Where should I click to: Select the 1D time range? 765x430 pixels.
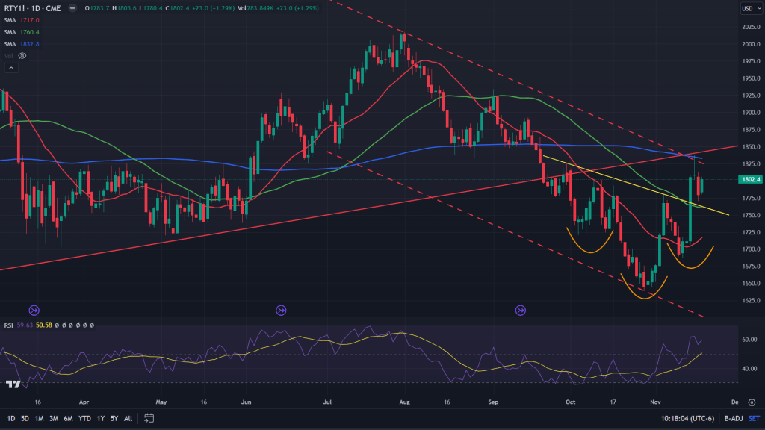click(10, 418)
